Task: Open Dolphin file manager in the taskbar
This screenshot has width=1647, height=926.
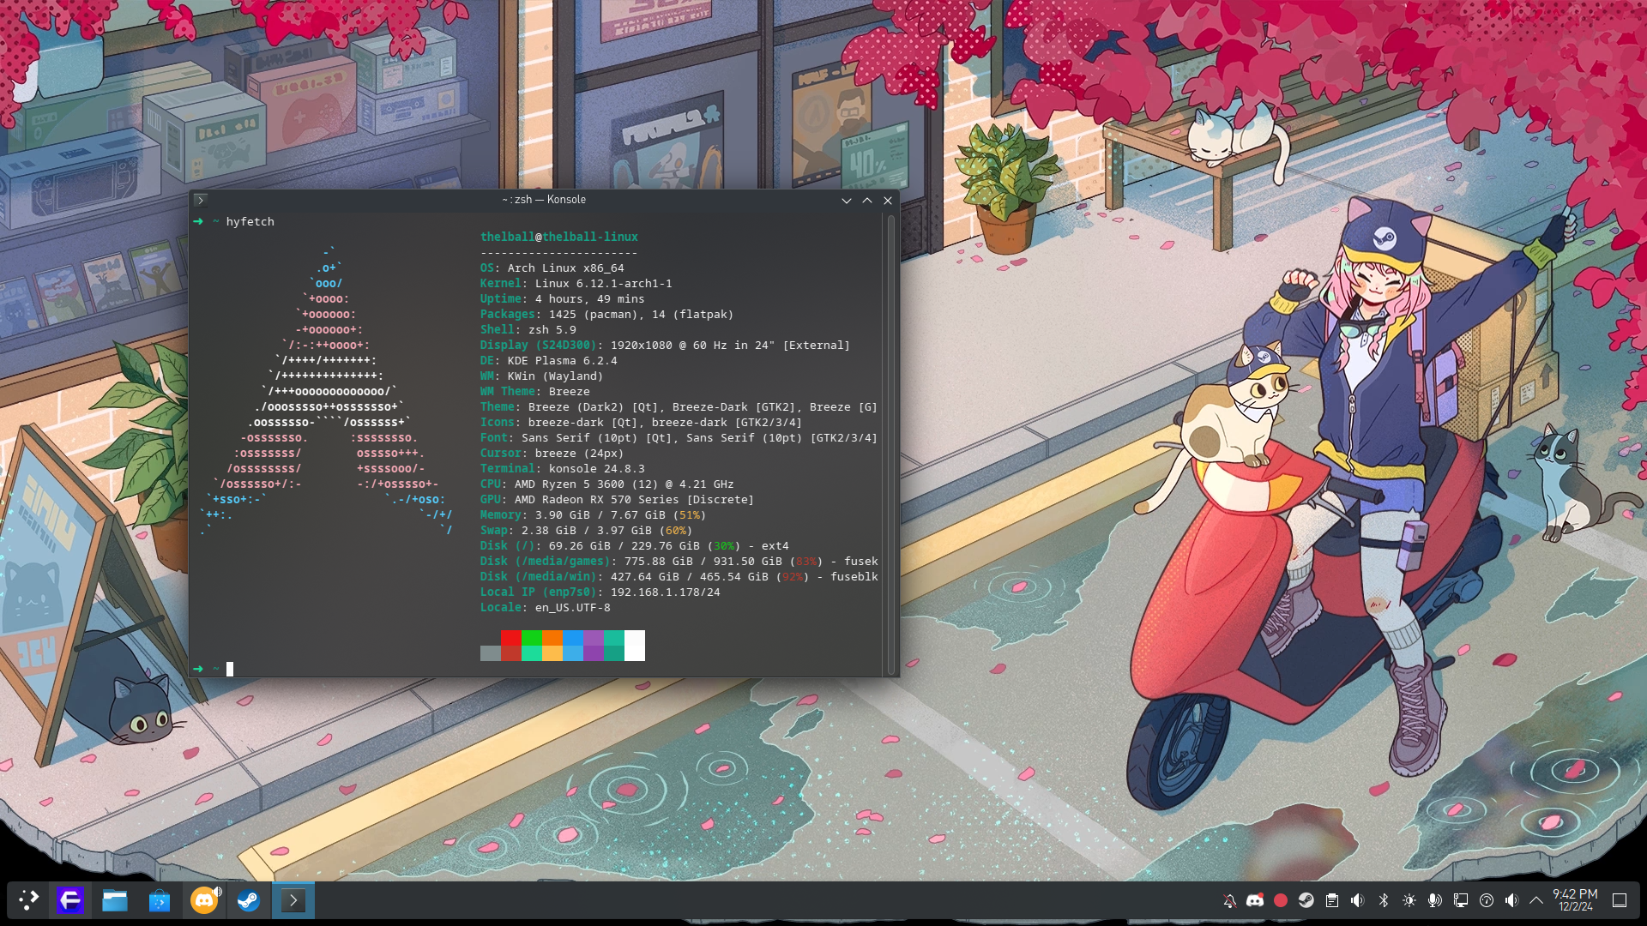Action: point(115,900)
